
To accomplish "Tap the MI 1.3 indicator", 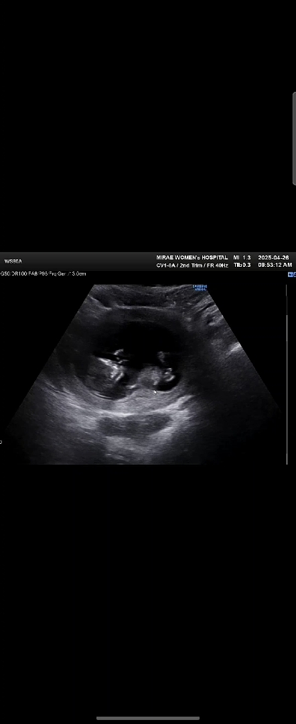I will tap(242, 257).
